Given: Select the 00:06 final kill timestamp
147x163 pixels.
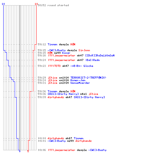Looking at the screenshot, I should click(42, 150).
